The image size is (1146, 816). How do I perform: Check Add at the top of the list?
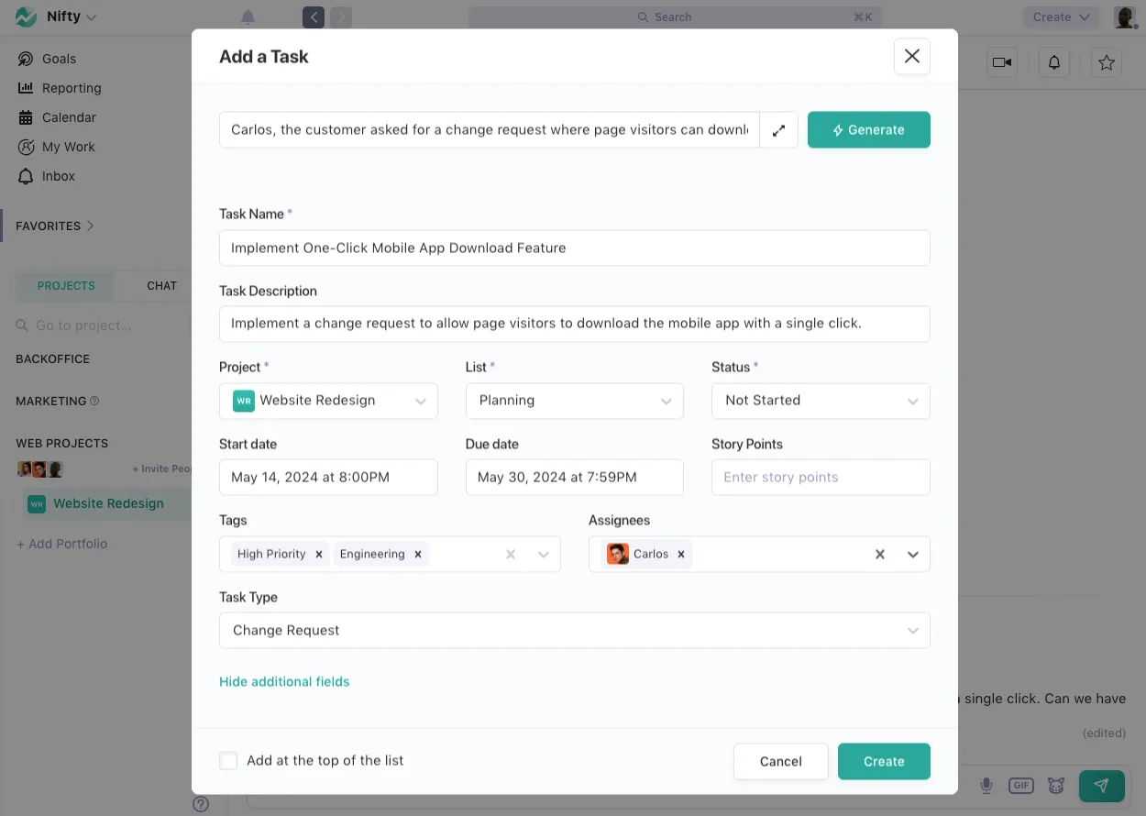click(228, 760)
